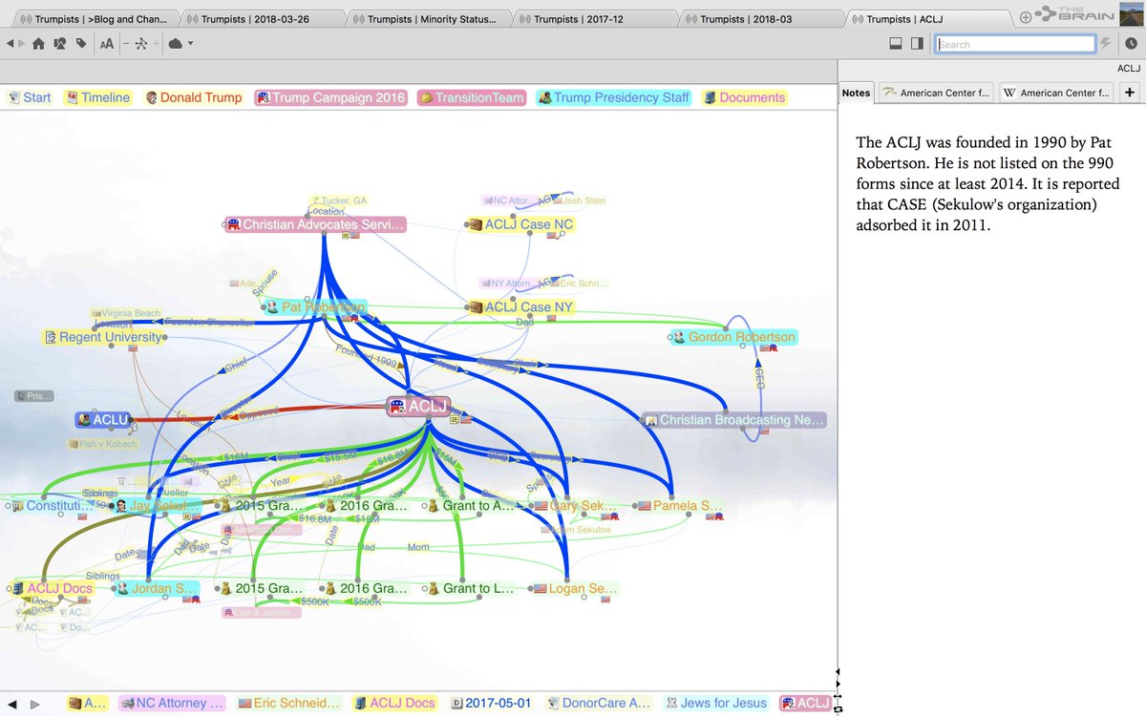Image resolution: width=1146 pixels, height=716 pixels.
Task: Open the thought types icon in toolbar
Action: 59,43
